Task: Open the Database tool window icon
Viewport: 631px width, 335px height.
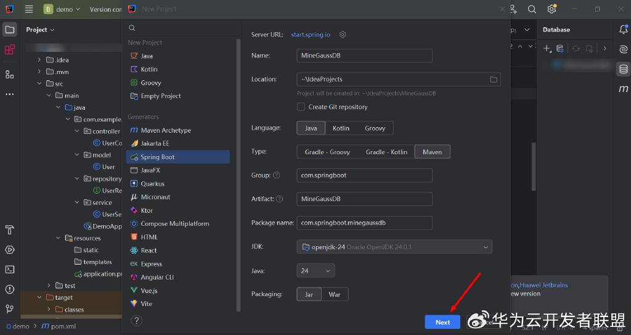Action: click(624, 69)
